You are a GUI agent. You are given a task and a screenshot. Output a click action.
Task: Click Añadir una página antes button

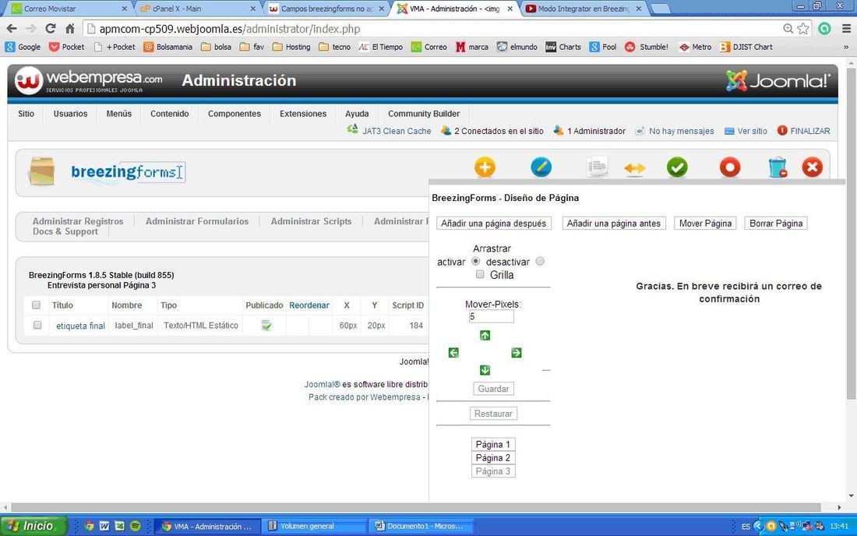tap(614, 224)
